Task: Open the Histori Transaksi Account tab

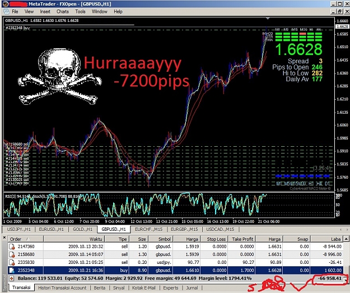Action: (62, 288)
